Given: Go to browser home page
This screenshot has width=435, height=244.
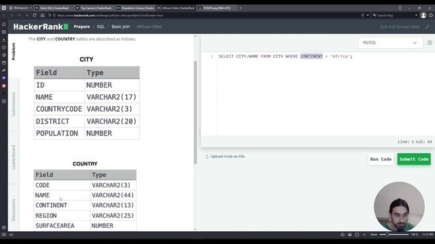Looking at the screenshot, I should pos(42,15).
